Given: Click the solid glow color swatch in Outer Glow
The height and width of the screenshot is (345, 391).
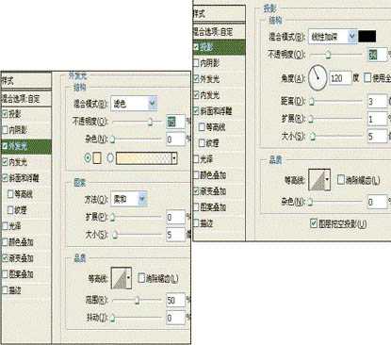Looking at the screenshot, I should 97,158.
